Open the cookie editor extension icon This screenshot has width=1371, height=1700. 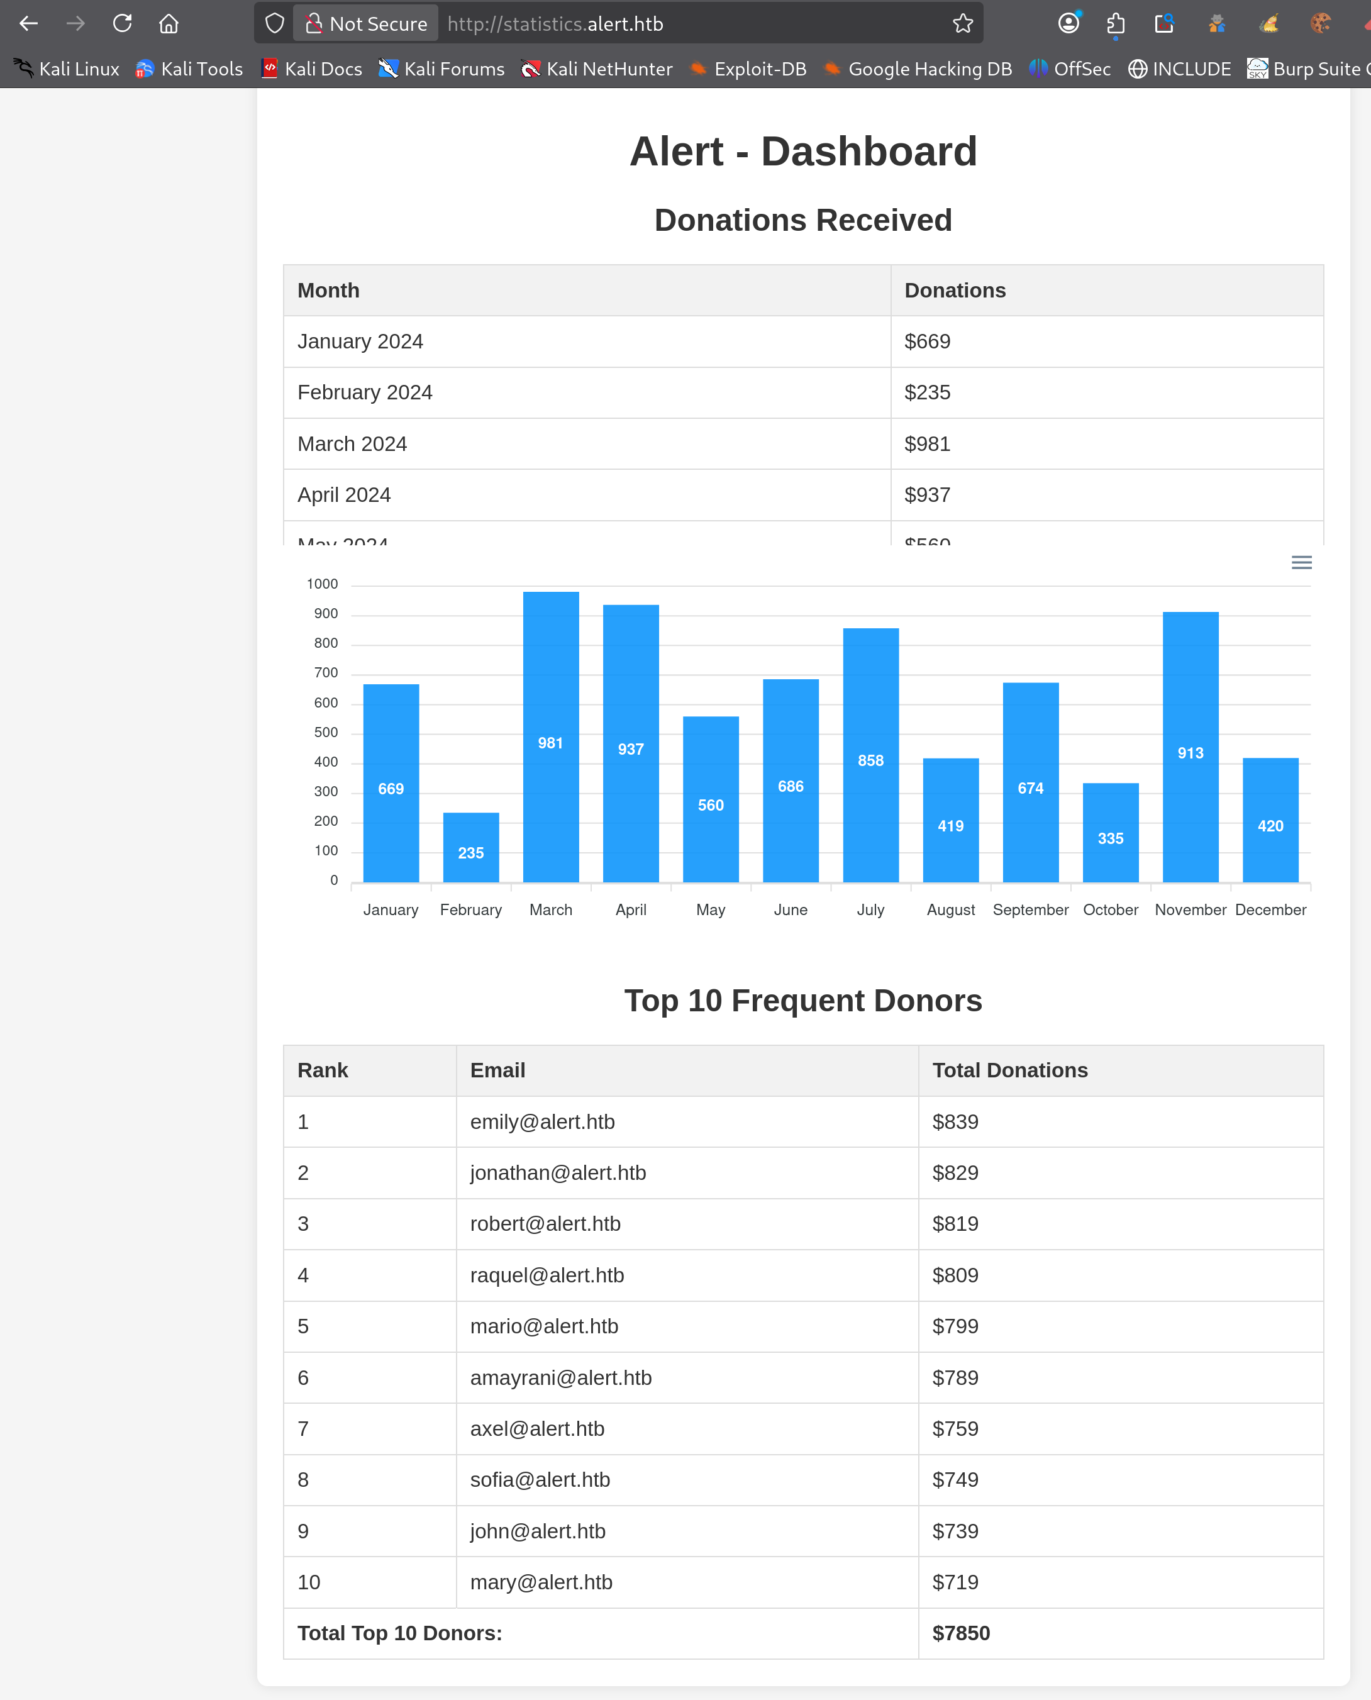click(1319, 23)
